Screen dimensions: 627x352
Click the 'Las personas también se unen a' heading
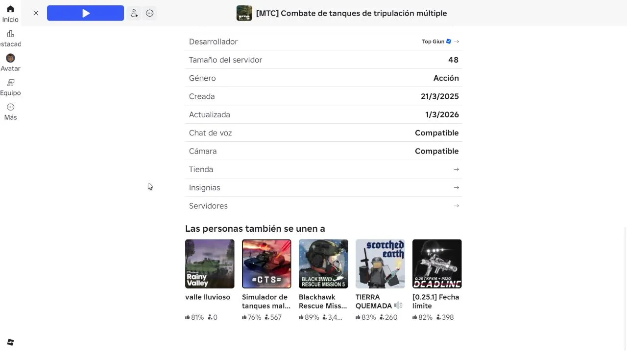click(x=255, y=229)
